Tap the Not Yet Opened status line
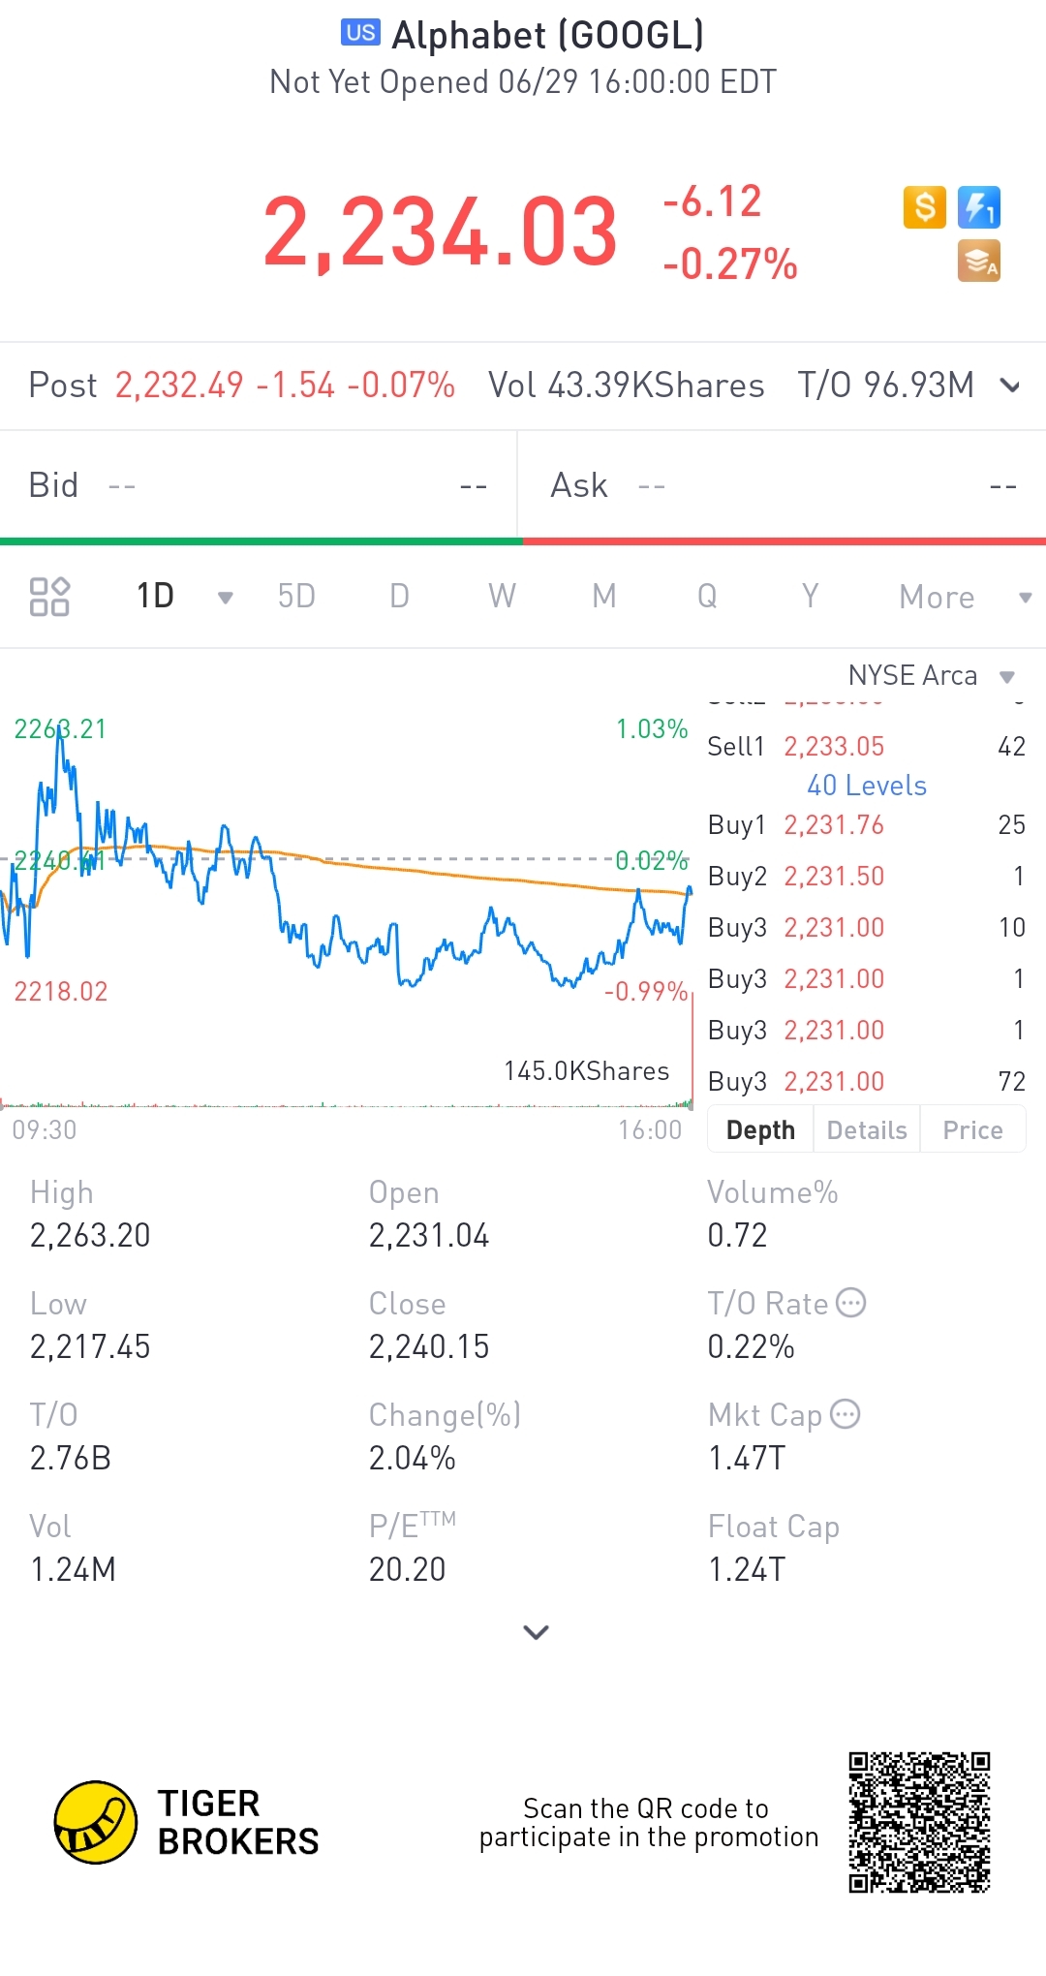 tap(523, 82)
